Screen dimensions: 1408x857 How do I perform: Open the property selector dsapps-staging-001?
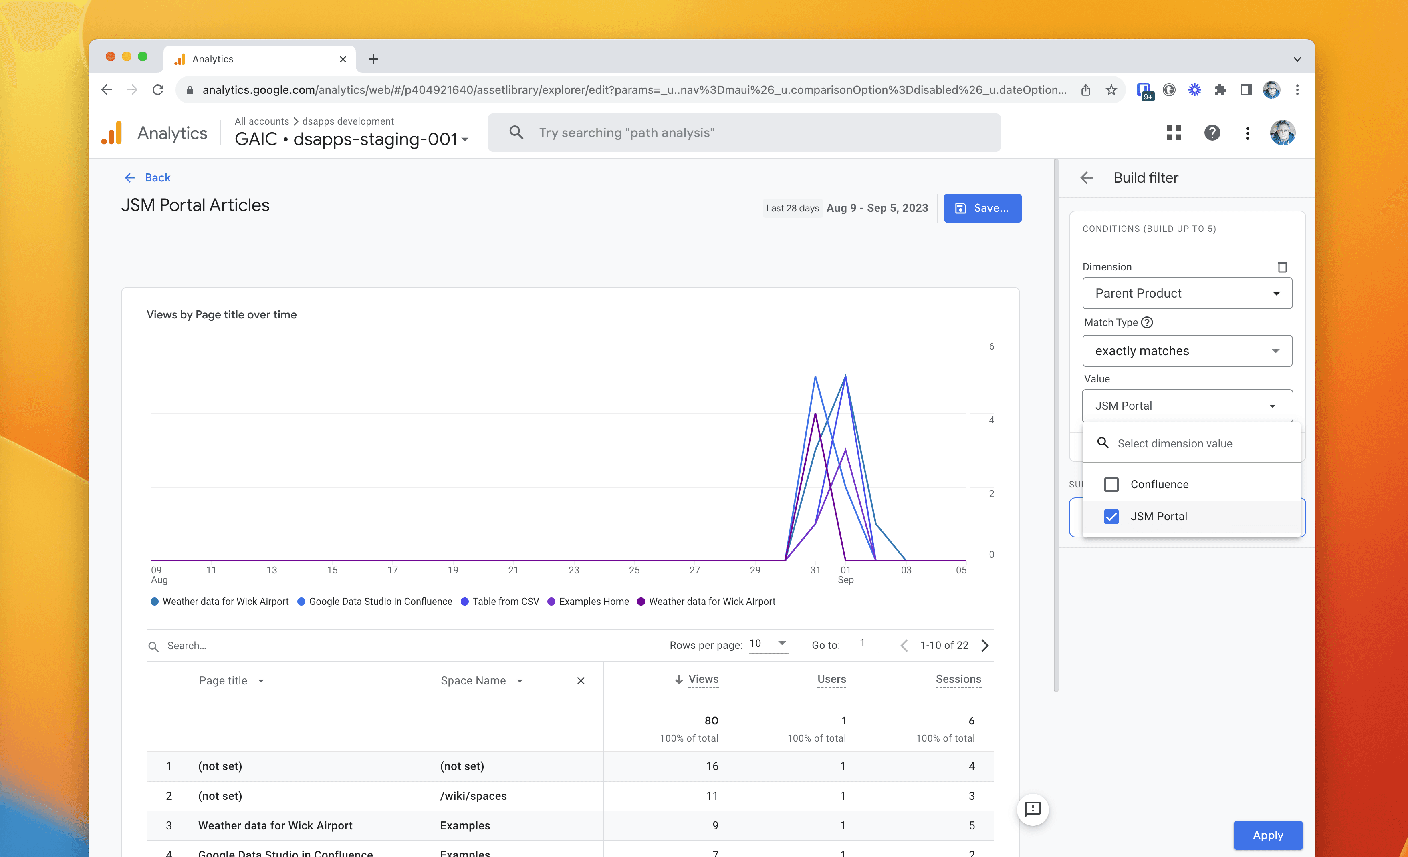pyautogui.click(x=351, y=139)
